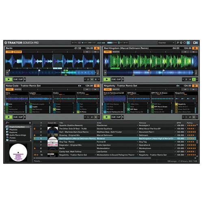Toggle flux mode button beside Deck A CUP
Viewport: 203px width, 203px height.
click(25, 80)
